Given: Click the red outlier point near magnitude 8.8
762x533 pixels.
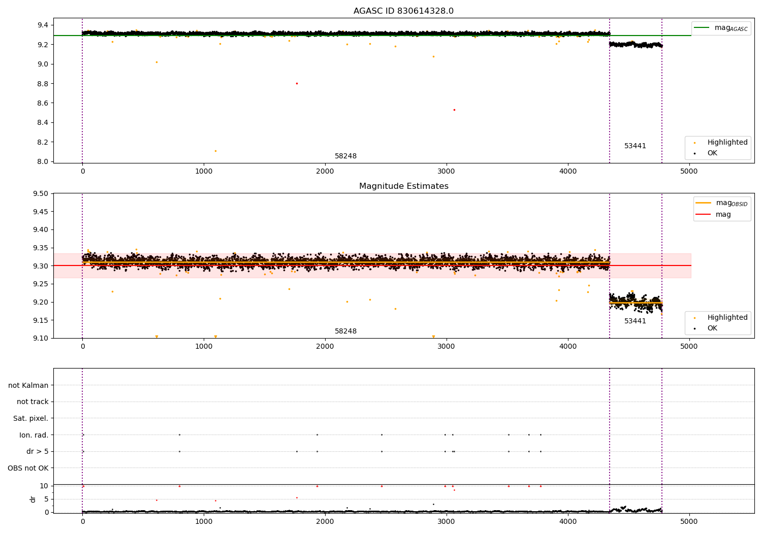Looking at the screenshot, I should (297, 83).
